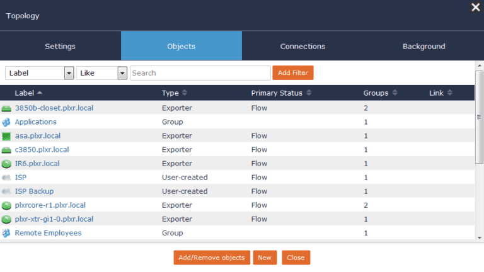Click the ISP Backup cloud icon

7,191
